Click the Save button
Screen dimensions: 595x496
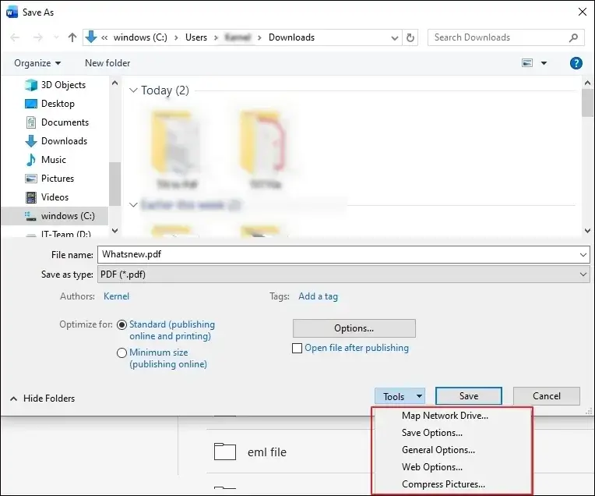click(469, 396)
